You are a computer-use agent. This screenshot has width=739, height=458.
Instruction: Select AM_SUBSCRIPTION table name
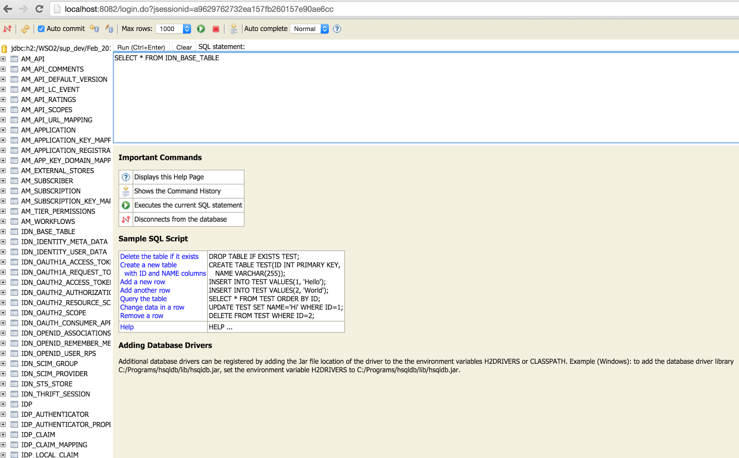(51, 191)
